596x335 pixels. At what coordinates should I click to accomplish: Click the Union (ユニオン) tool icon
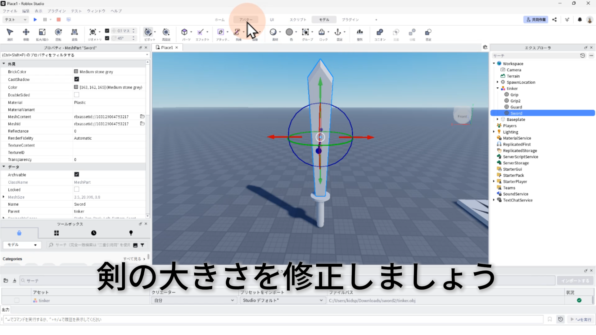coord(379,32)
